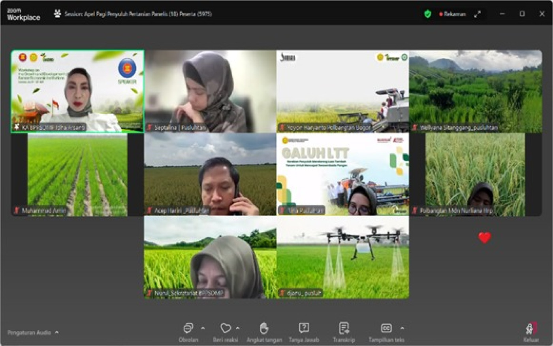This screenshot has height=346, width=553.
Task: Open the Transkrip panel
Action: [344, 328]
